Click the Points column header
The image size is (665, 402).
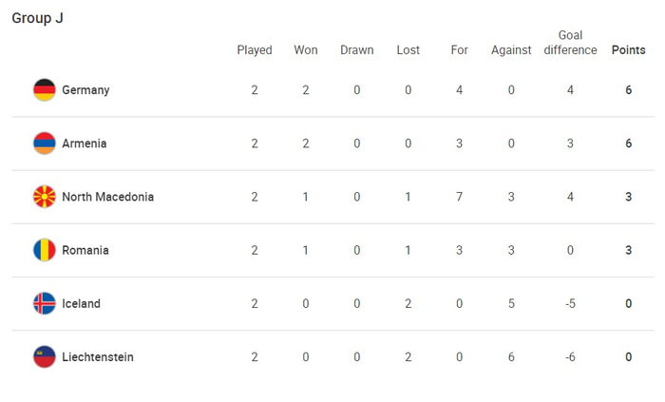pos(628,50)
